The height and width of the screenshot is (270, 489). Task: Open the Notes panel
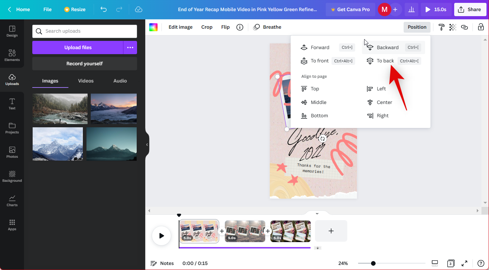[x=162, y=263]
